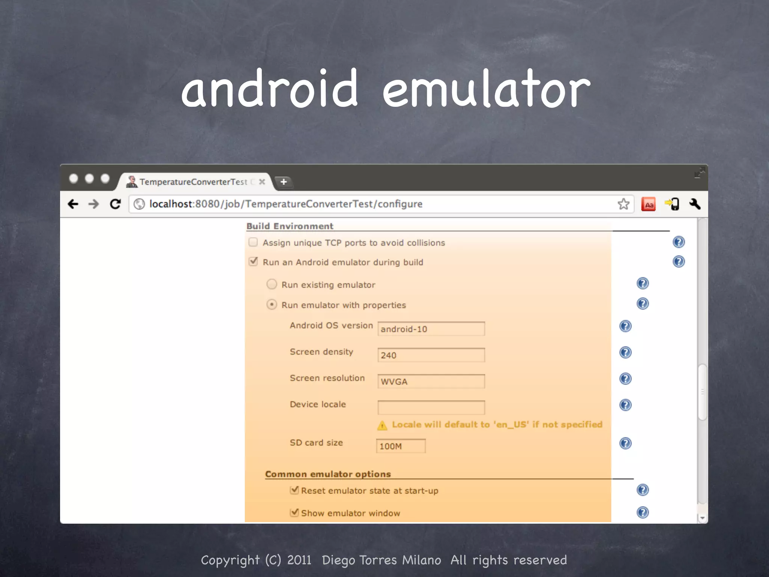Uncheck Show emulator window checkbox

[294, 512]
